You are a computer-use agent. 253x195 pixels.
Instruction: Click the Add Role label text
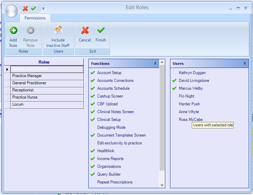13,43
